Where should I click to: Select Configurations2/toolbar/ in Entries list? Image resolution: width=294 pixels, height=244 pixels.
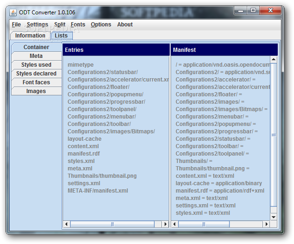pos(99,124)
